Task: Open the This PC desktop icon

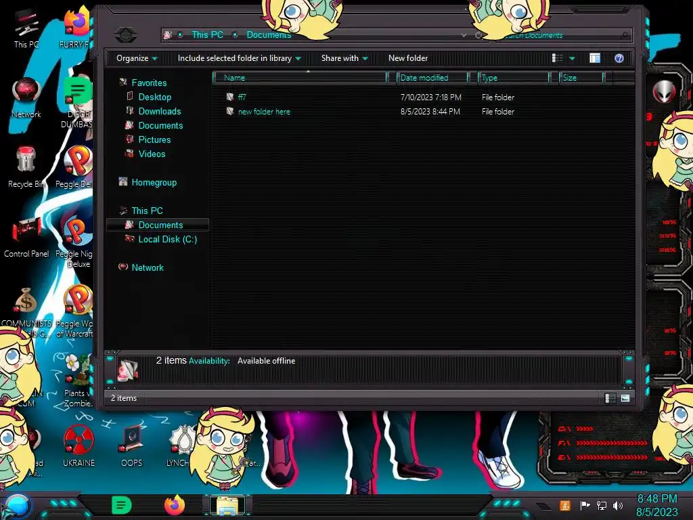Action: (26, 27)
